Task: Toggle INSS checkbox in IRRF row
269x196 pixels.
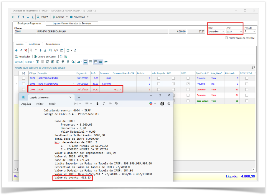Action: pos(173,89)
